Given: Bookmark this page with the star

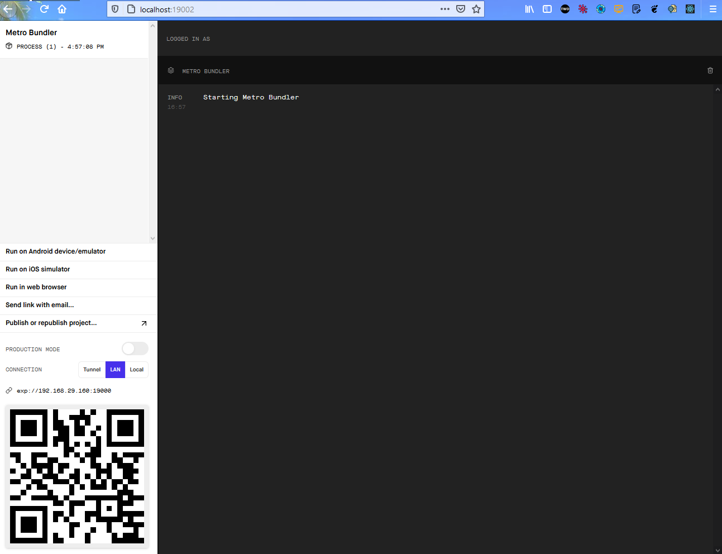Looking at the screenshot, I should point(476,9).
